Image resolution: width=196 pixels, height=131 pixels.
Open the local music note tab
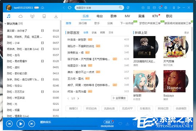pyautogui.click(x=9, y=16)
